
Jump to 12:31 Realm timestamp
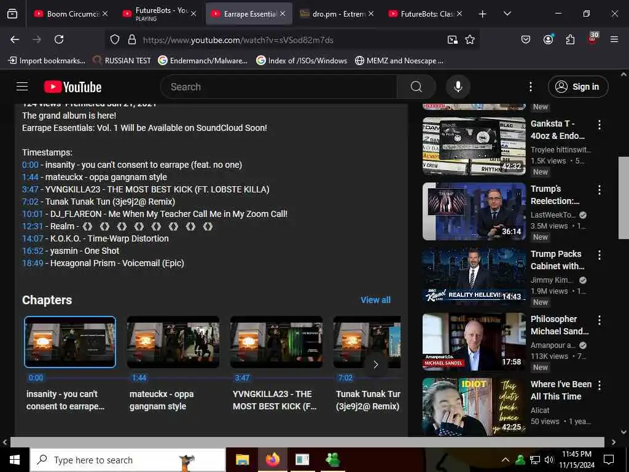(33, 226)
